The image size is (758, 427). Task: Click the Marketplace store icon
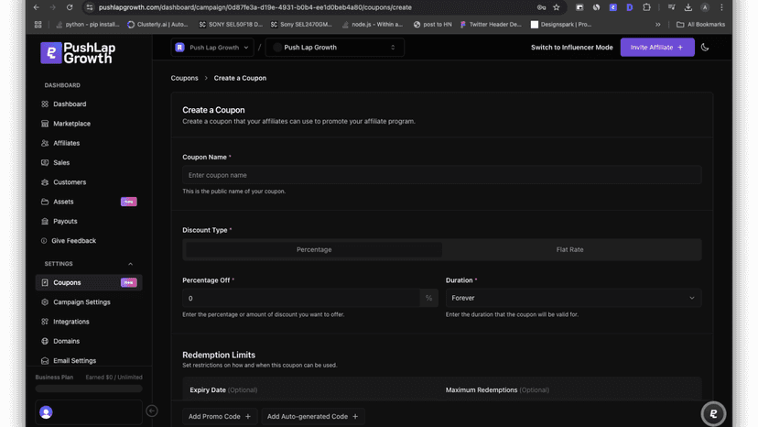tap(45, 124)
